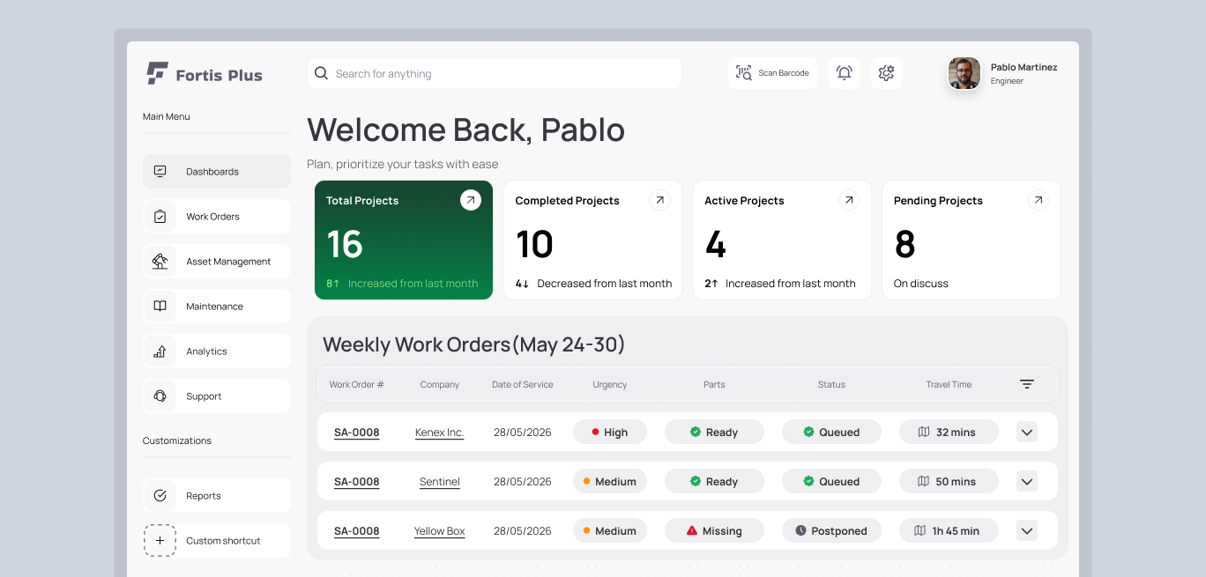Screen dimensions: 1206x577
Task: Open the Total Projects card
Action: [404, 240]
